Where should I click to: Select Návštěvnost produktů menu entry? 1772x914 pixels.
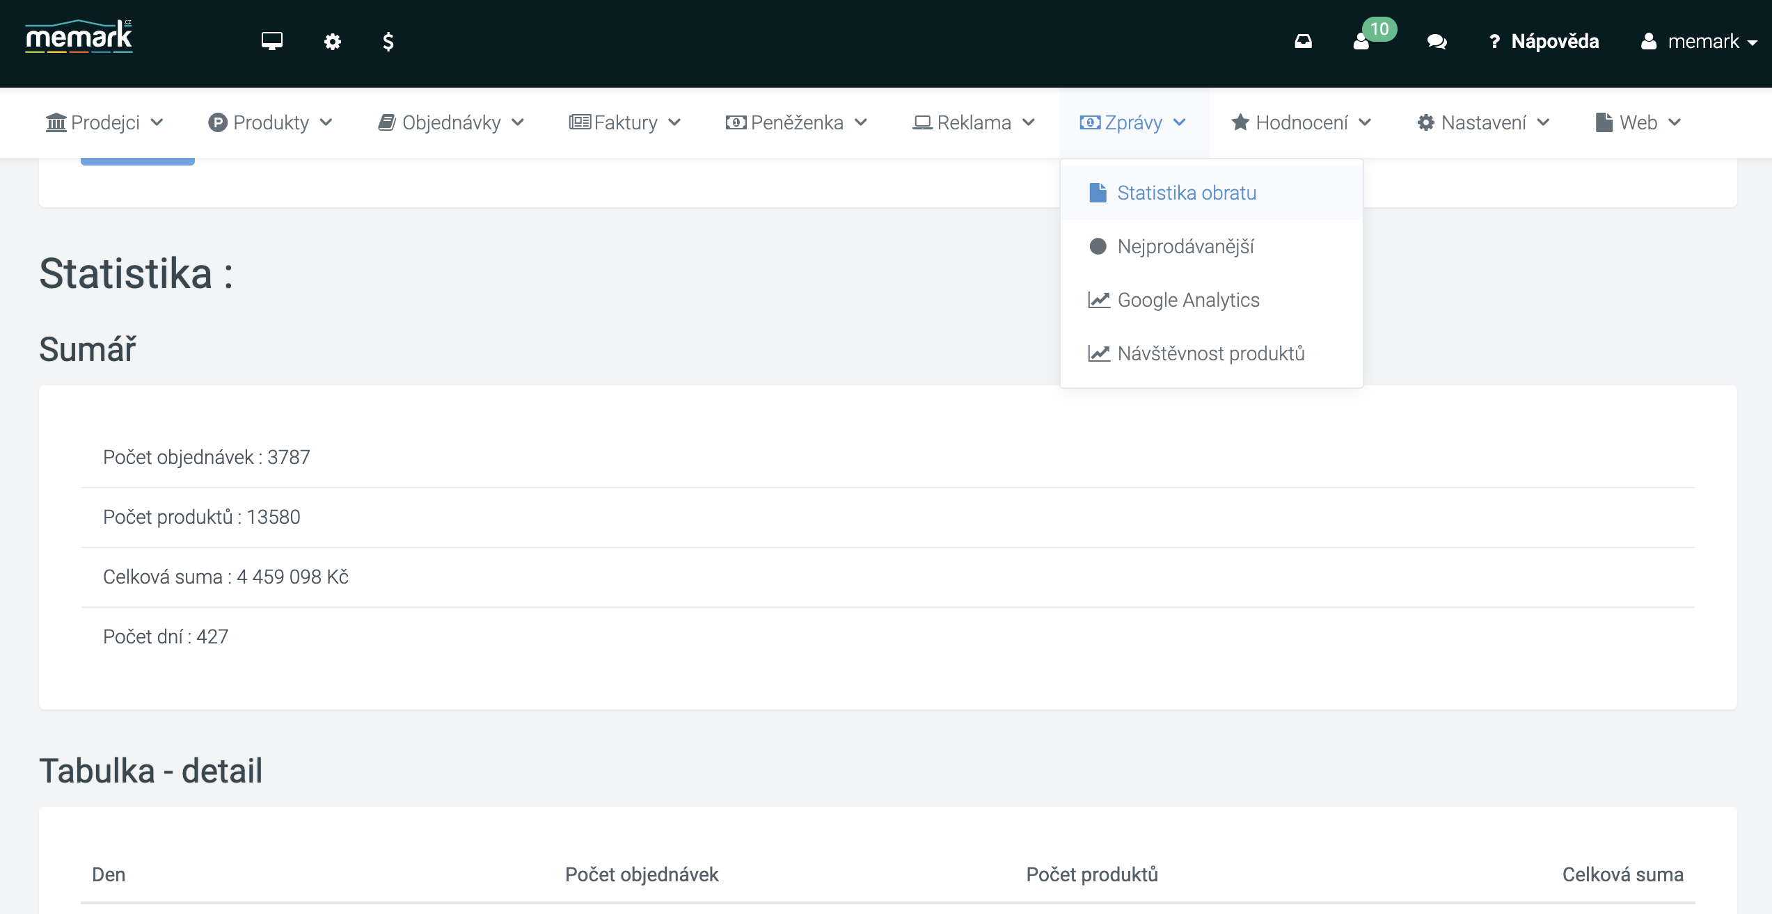(x=1211, y=353)
